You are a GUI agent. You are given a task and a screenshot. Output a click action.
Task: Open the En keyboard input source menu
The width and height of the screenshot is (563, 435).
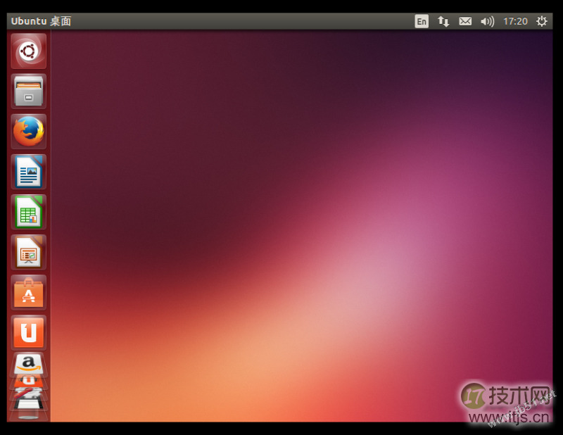422,21
